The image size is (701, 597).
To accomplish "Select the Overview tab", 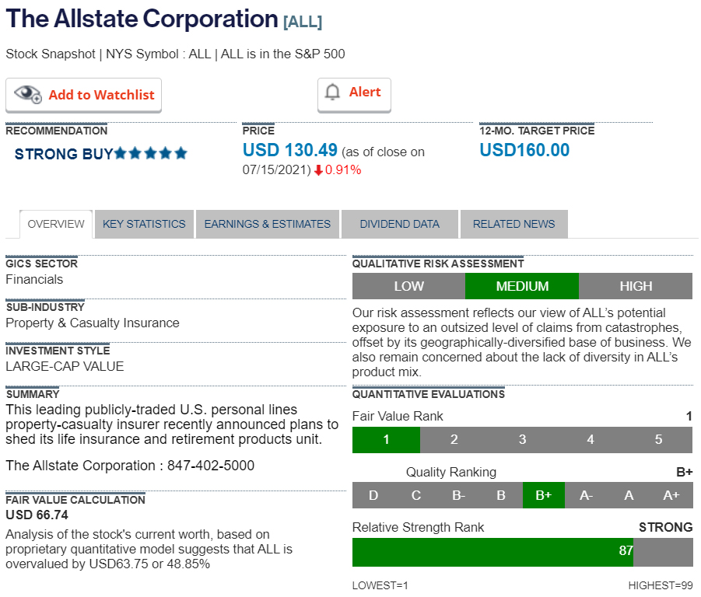I will pos(56,224).
